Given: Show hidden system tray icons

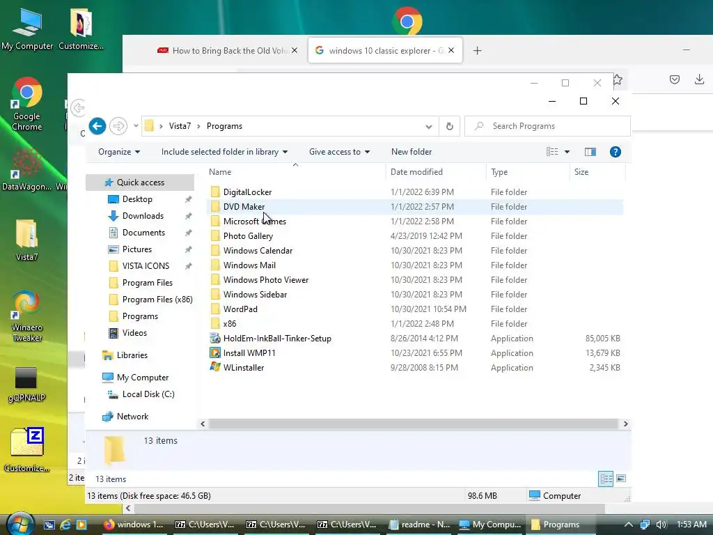Looking at the screenshot, I should (x=629, y=525).
